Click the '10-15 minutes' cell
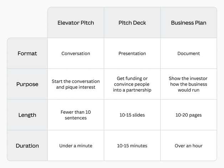The width and height of the screenshot is (224, 168). pos(132,146)
